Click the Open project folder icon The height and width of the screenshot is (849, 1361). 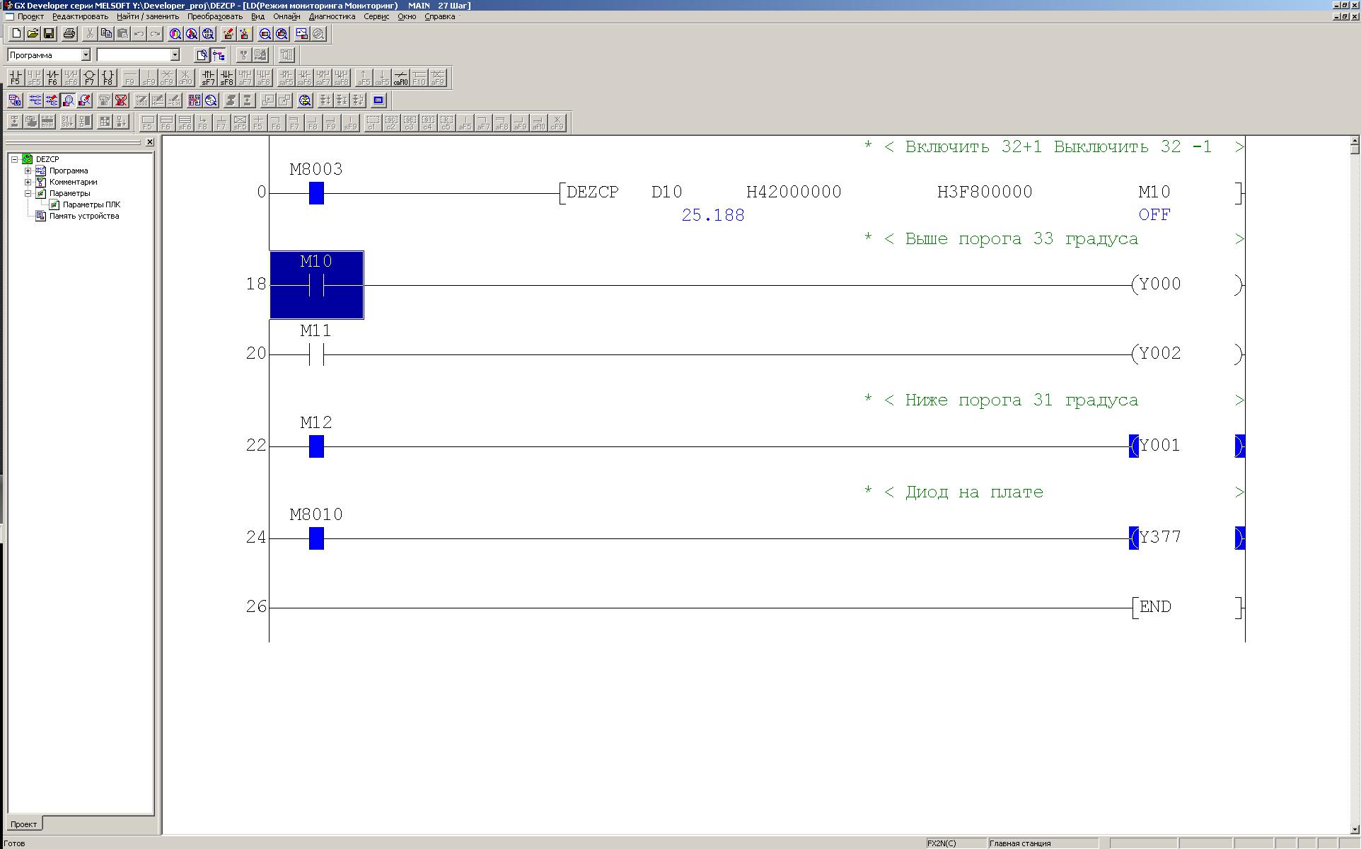pos(33,33)
